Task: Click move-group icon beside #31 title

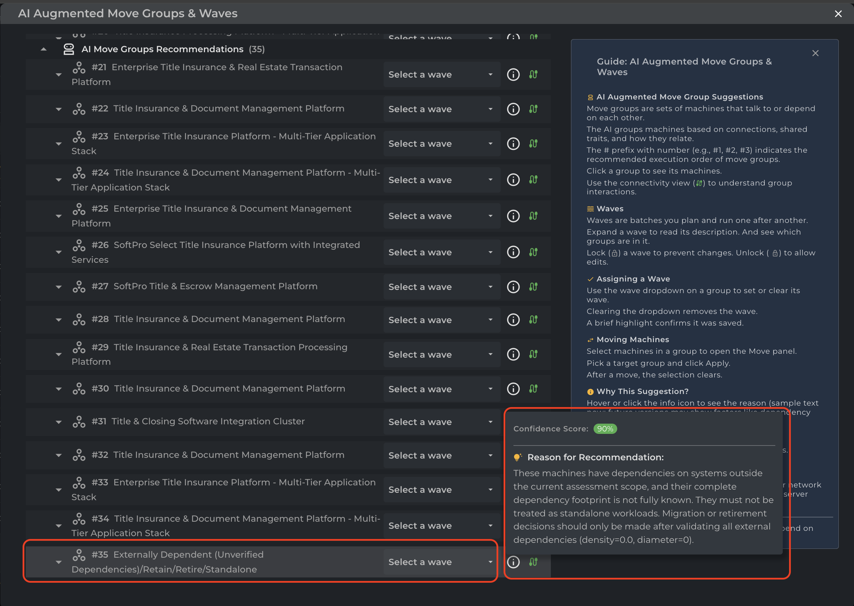Action: (x=79, y=422)
